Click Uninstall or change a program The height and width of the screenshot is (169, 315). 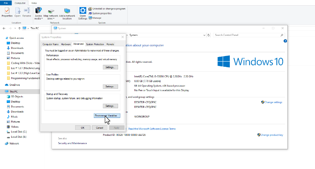click(x=107, y=9)
